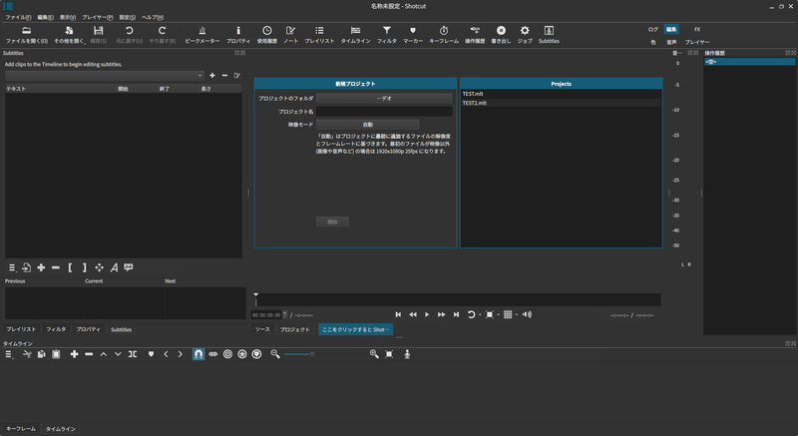Skip to the next point in player

click(456, 315)
